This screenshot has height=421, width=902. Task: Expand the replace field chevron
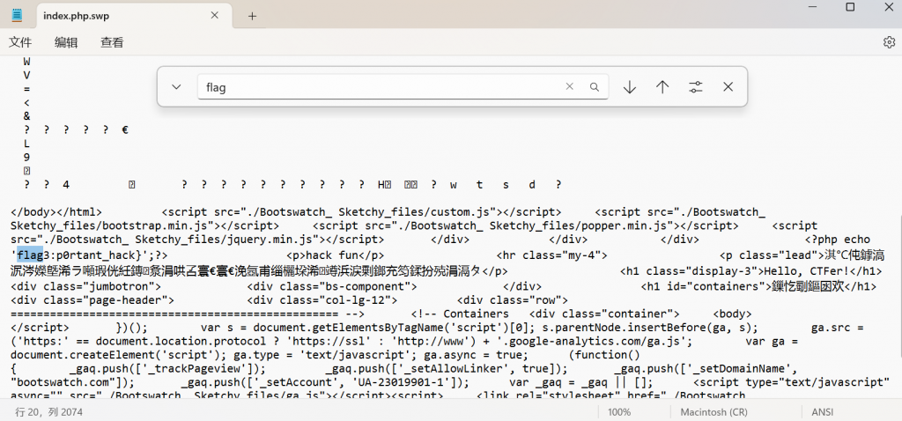click(x=176, y=87)
